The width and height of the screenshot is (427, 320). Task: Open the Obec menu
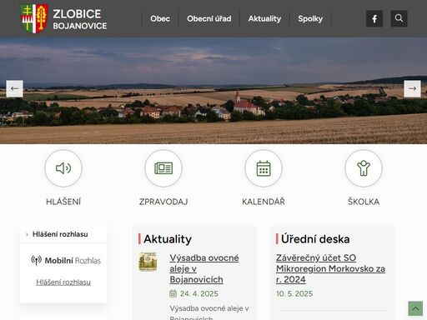(x=160, y=18)
